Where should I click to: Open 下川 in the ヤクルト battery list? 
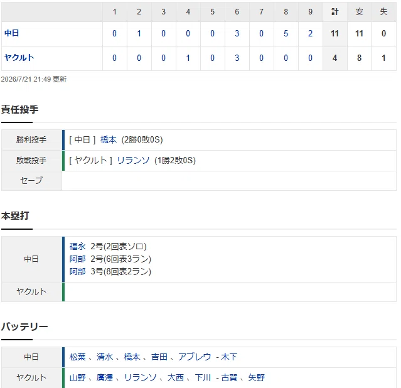pos(203,377)
